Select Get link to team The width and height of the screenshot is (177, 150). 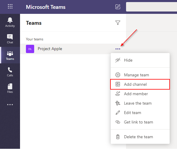click(140, 122)
